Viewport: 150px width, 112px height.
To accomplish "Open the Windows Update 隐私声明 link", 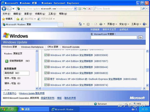I will [32, 93].
